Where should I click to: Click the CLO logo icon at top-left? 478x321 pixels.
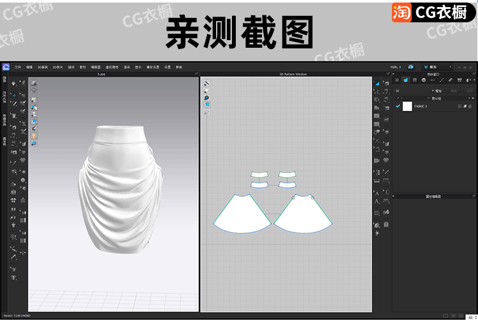click(x=6, y=67)
